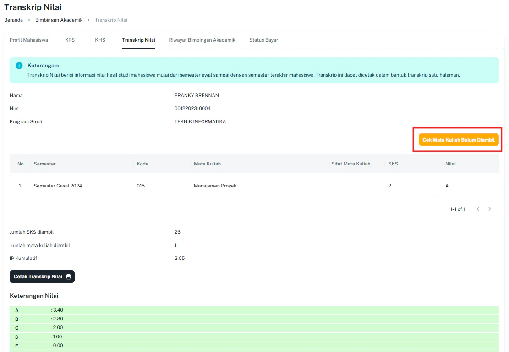Image resolution: width=509 pixels, height=352 pixels.
Task: Click the Kode column header
Action: 142,164
